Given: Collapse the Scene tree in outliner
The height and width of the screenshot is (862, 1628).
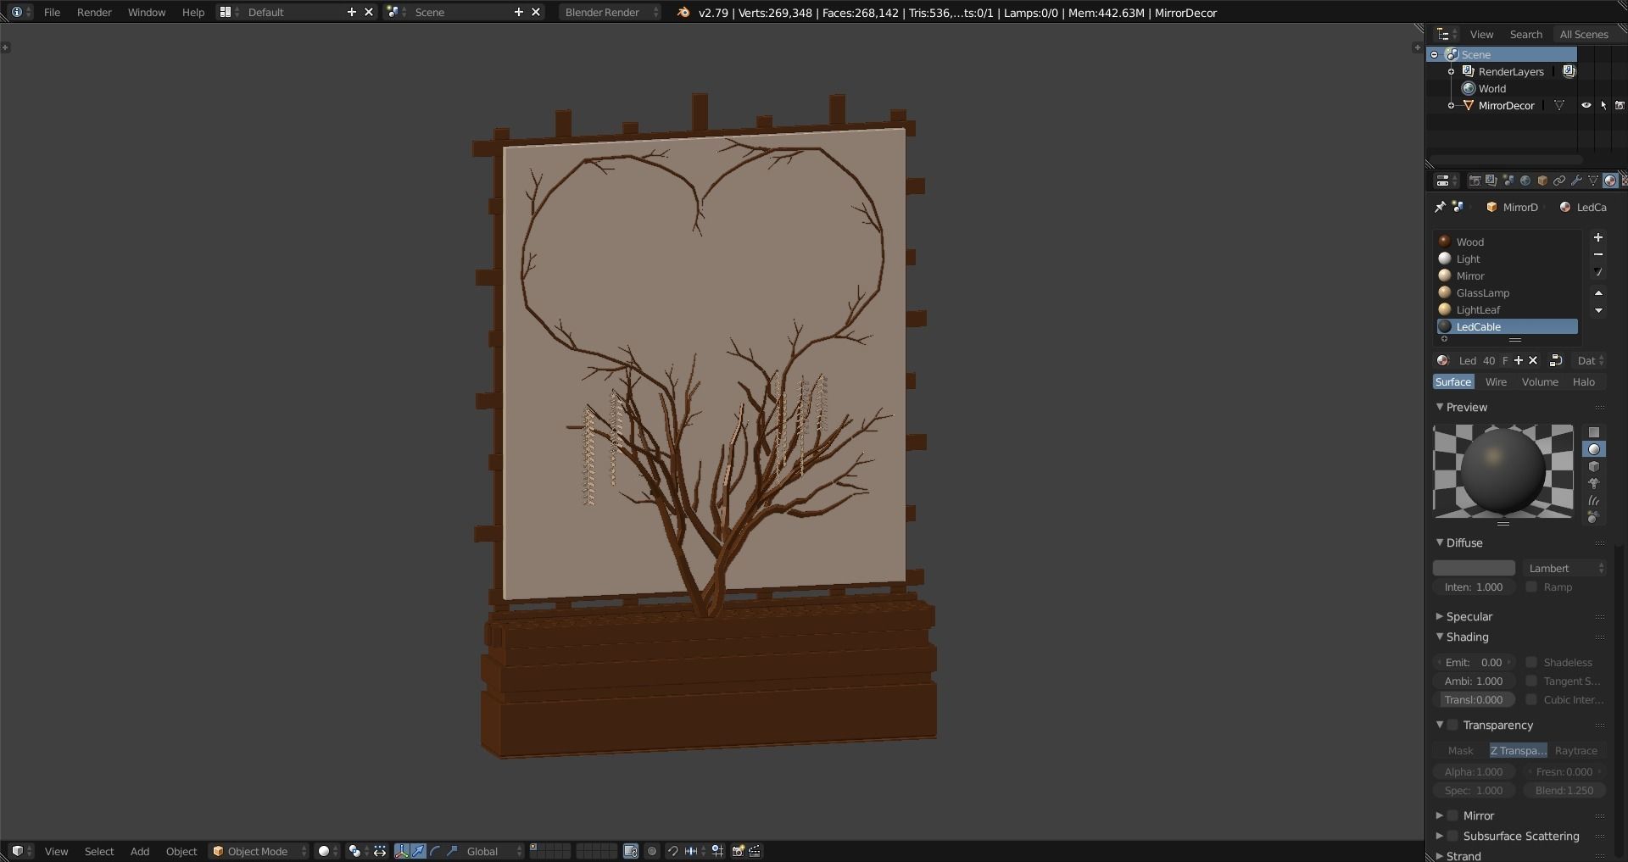Looking at the screenshot, I should pyautogui.click(x=1435, y=54).
